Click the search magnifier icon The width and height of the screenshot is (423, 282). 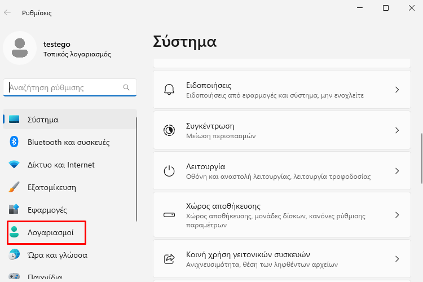point(126,87)
